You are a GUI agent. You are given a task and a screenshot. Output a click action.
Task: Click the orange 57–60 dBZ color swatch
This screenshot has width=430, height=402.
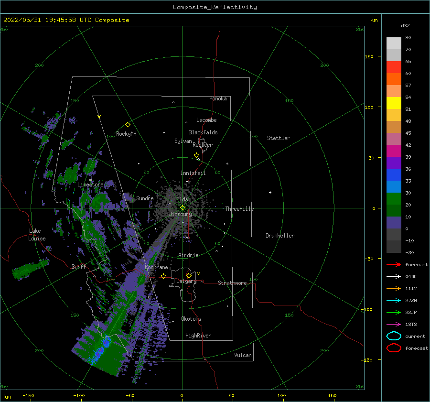(394, 79)
